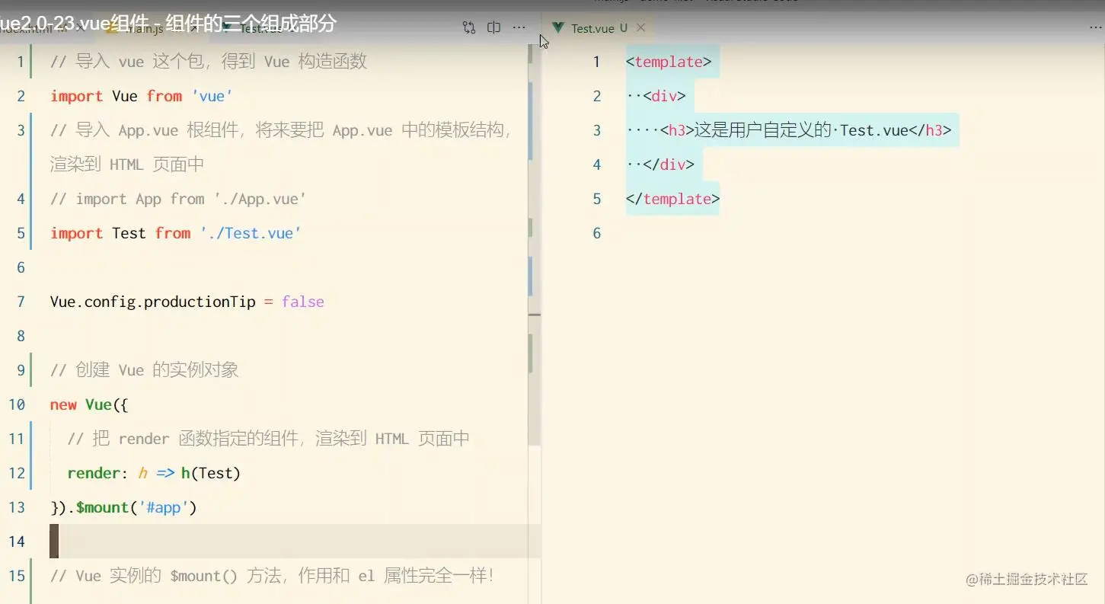Viewport: 1105px width, 604px height.
Task: Click the "new Vue({" line
Action: pyautogui.click(x=89, y=404)
